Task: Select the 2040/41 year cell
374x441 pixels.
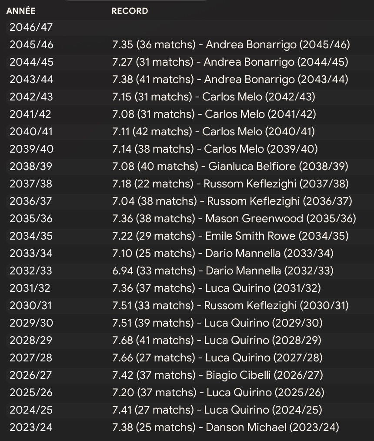Action: [x=31, y=132]
